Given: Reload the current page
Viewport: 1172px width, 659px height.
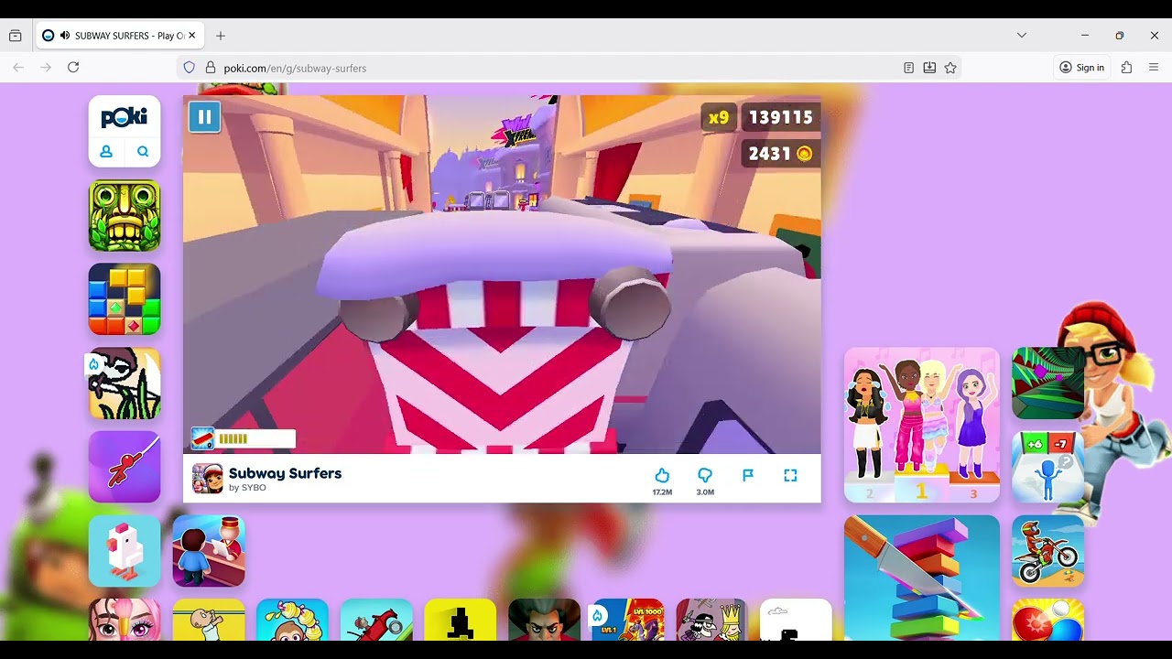Looking at the screenshot, I should pos(73,67).
